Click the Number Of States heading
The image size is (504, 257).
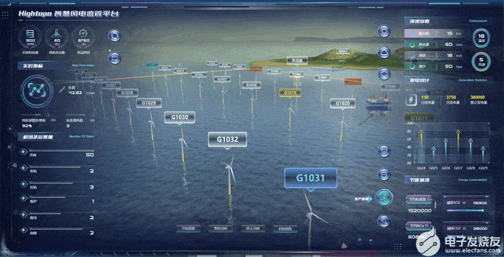82,137
